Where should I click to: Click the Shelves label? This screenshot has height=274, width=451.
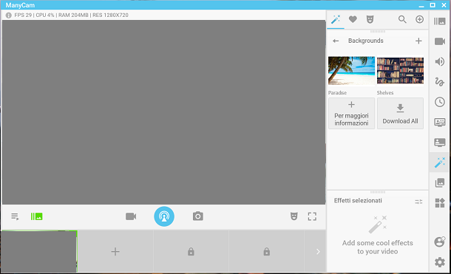tap(385, 93)
